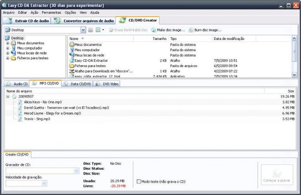Select Meus locais de rede in file list
The image size is (301, 195).
click(x=89, y=55)
